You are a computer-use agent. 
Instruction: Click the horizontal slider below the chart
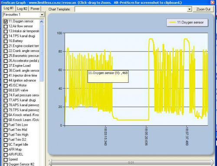pyautogui.click(x=131, y=163)
